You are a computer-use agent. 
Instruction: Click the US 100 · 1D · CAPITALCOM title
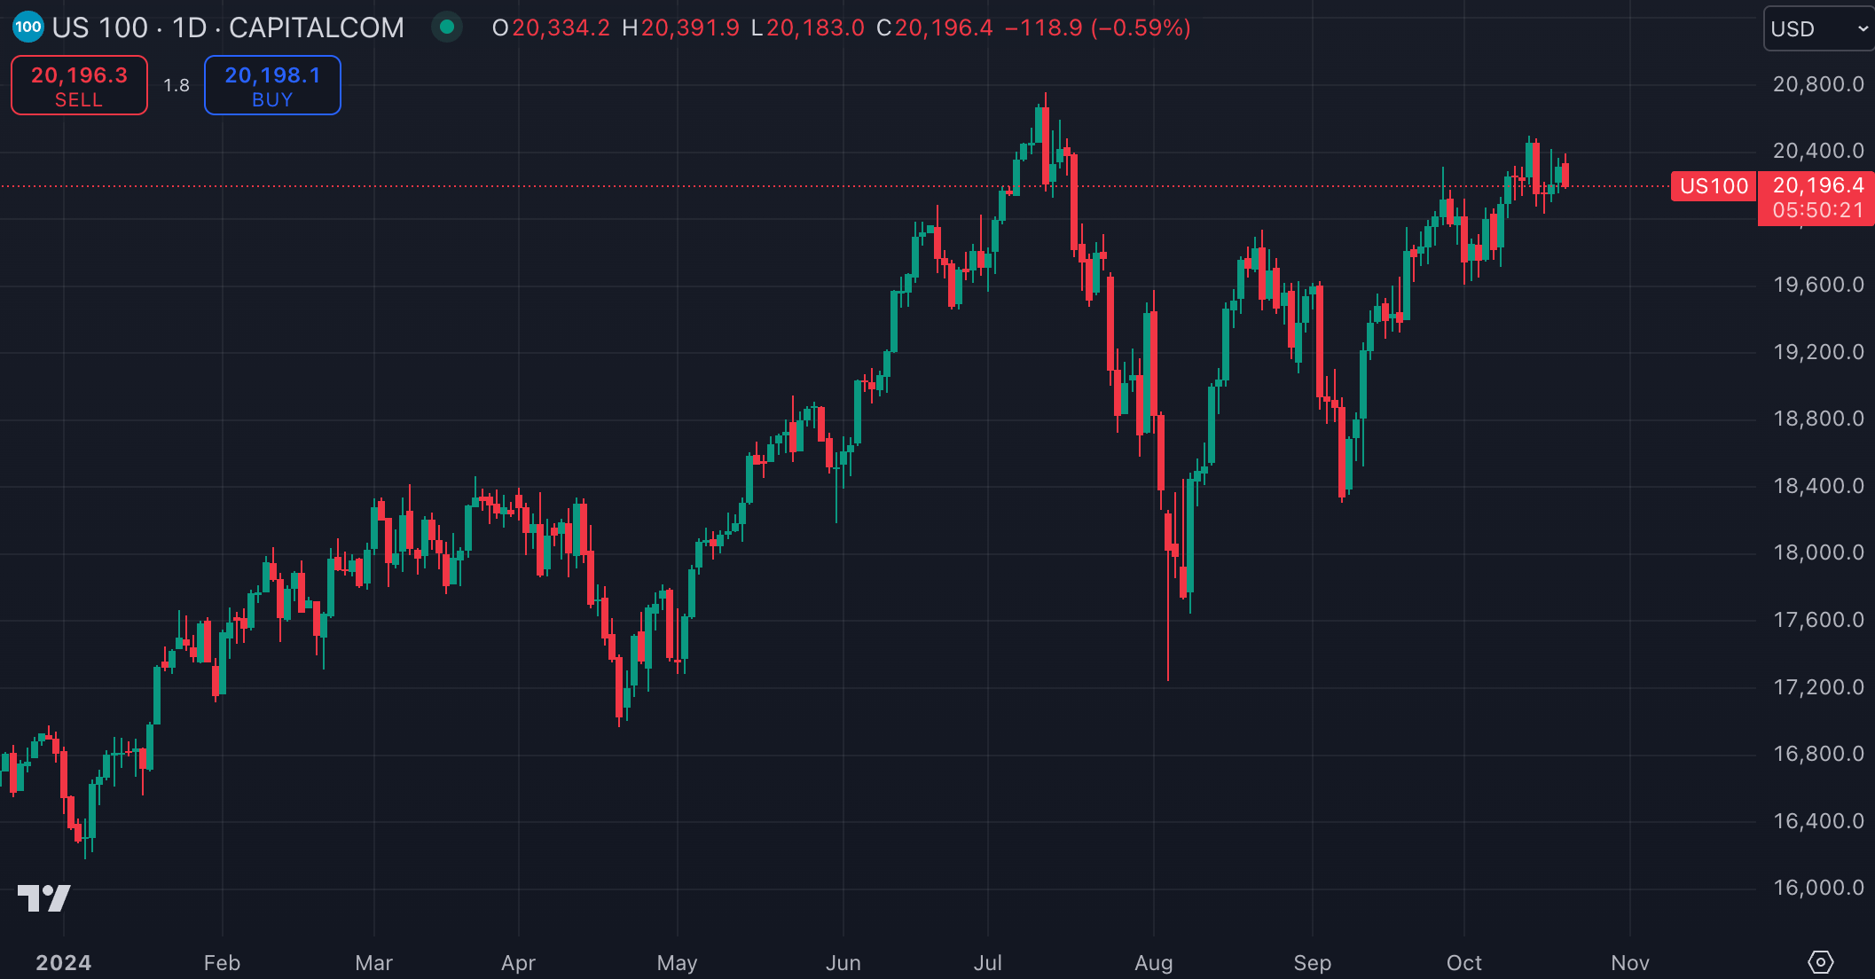point(228,27)
